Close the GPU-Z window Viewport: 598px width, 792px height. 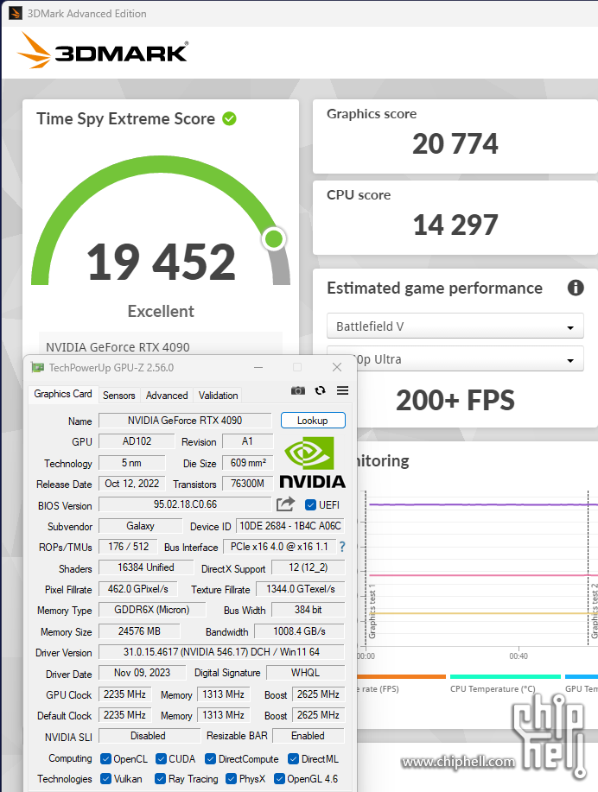[337, 367]
